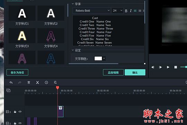Open the duration clock icon setting
187x125 pixels.
46,82
